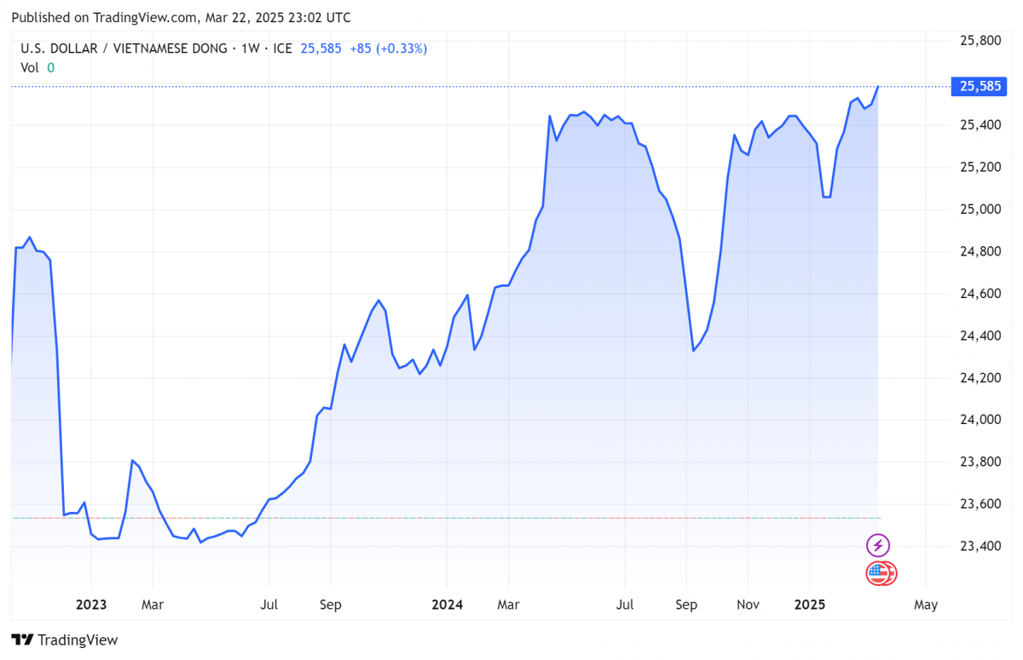Click the purple lightning events icon
The width and height of the screenshot is (1023, 660).
point(878,545)
